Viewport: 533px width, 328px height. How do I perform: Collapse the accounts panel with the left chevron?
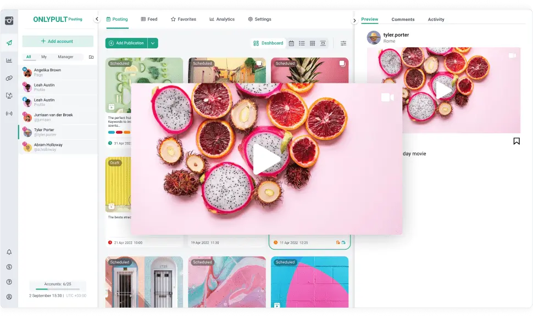(x=96, y=18)
